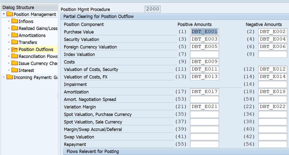Select the Variation Margin negative field DBT_E022
Viewport: 289px width, 155px height.
273,107
